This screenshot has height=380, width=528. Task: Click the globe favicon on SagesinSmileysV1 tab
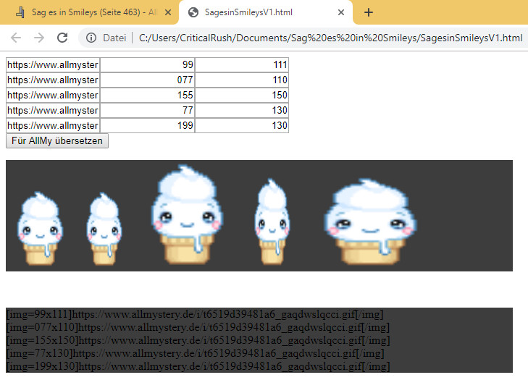(193, 12)
